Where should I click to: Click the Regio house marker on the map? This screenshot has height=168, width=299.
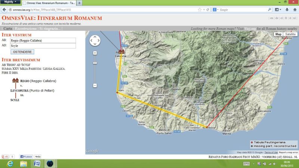(x=121, y=52)
